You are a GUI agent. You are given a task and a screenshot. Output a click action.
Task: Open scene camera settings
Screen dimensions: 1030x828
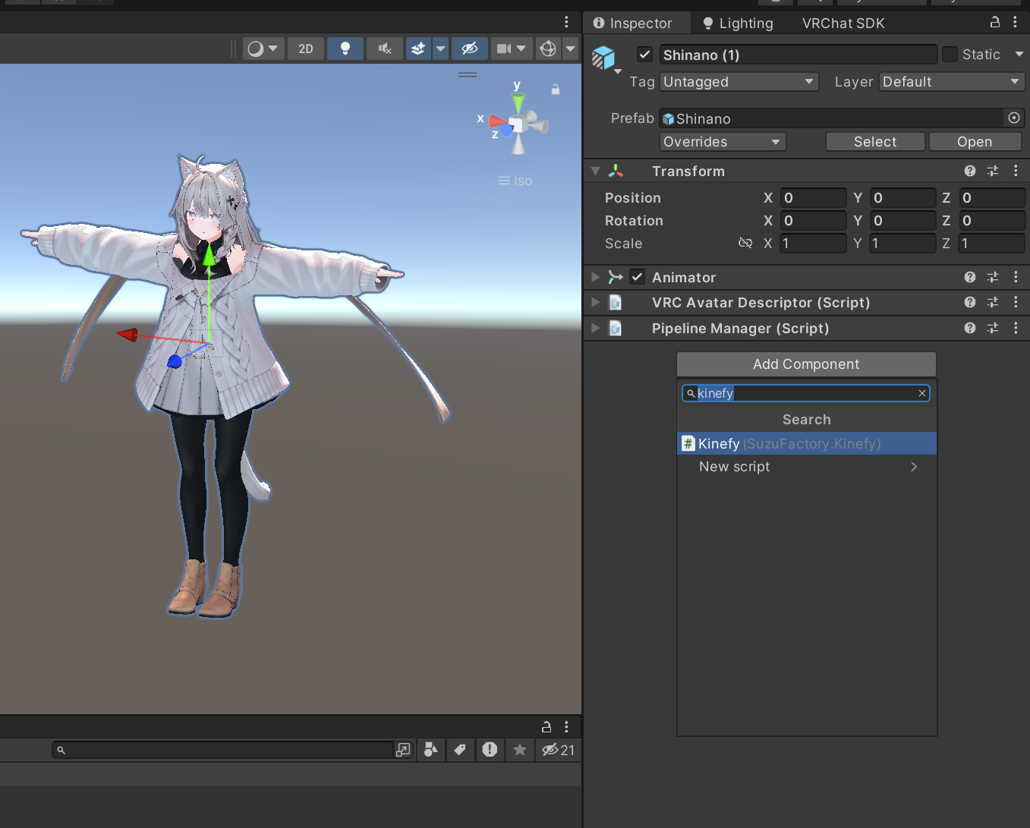511,49
